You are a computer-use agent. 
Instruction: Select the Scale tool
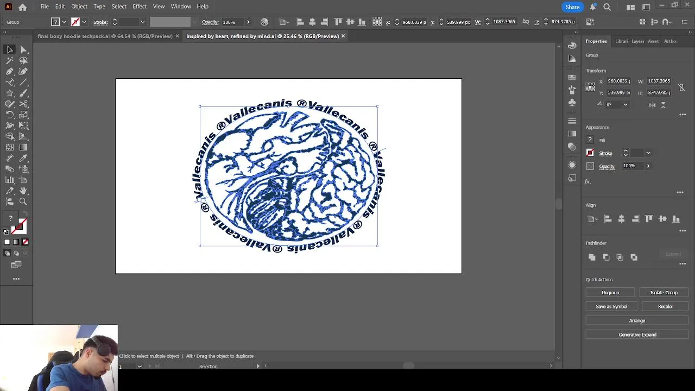[x=23, y=115]
